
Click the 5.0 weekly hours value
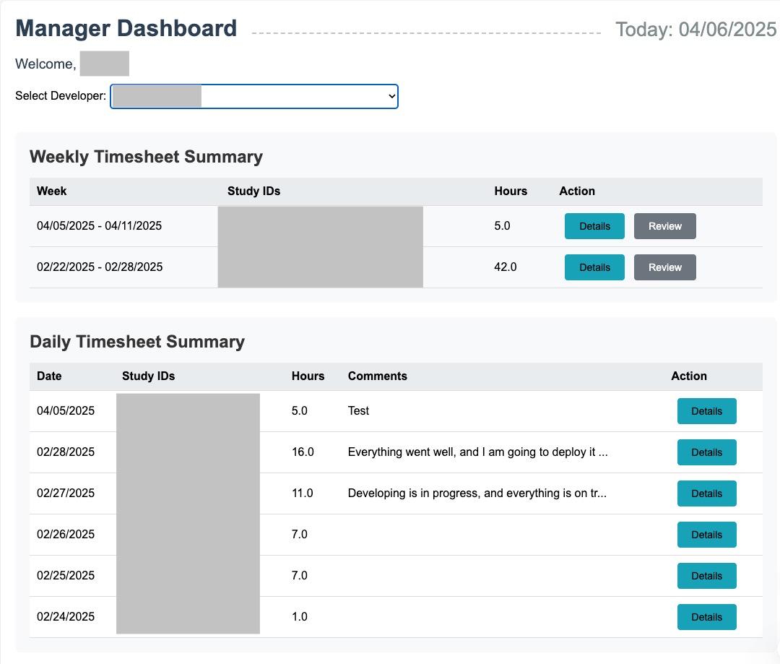click(x=502, y=226)
